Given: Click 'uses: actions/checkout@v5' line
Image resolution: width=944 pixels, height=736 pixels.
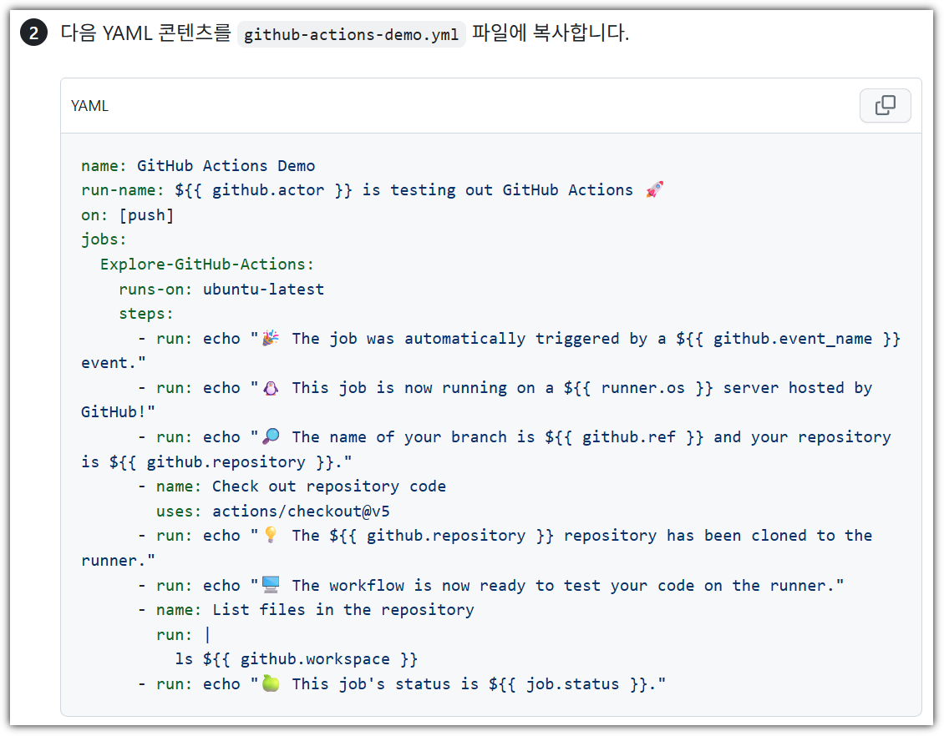Looking at the screenshot, I should point(272,511).
